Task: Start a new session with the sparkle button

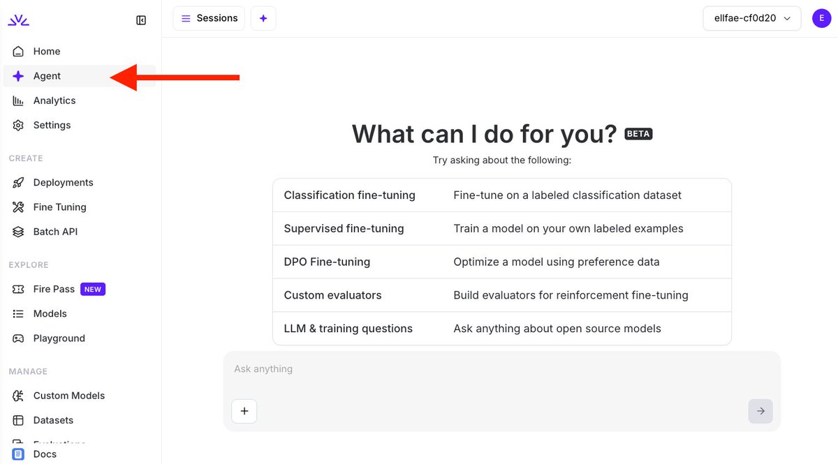Action: tap(263, 18)
